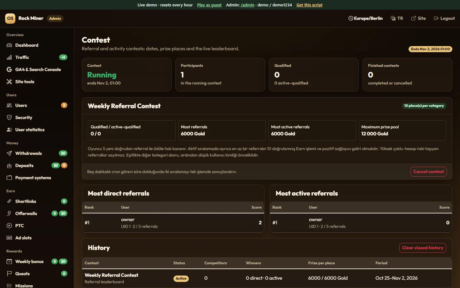Screen dimensions: 460x288
Task: Click the Site tools wrench icon
Action: [9, 82]
